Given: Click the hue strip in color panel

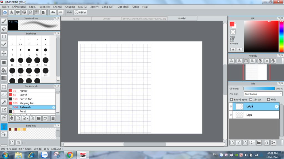Looking at the screenshot, I should pos(281,36).
